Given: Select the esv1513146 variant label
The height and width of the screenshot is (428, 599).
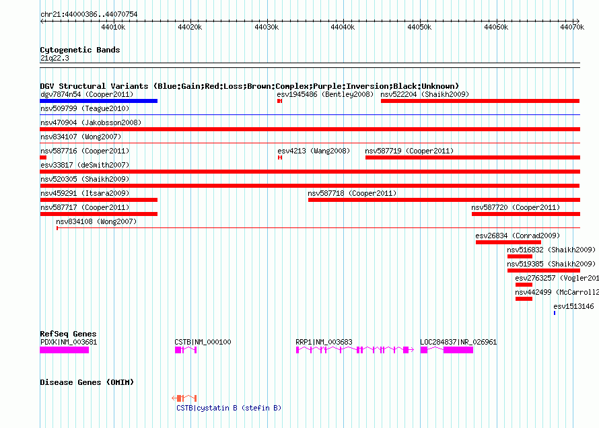Looking at the screenshot, I should tap(573, 306).
